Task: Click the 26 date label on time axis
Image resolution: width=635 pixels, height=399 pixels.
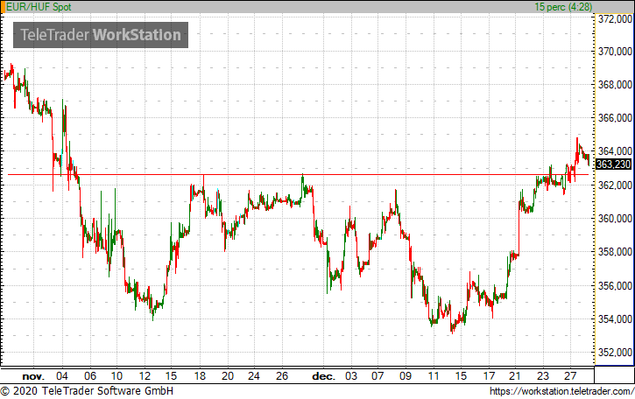Action: pos(282,376)
